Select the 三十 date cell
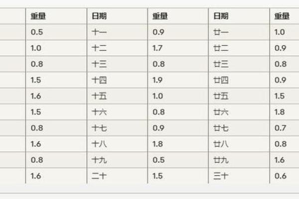 point(221,176)
